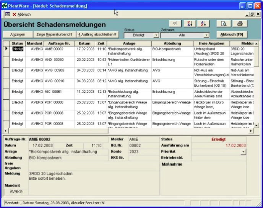Click the red Status field Erledigt
The height and width of the screenshot is (208, 263).
219,140
